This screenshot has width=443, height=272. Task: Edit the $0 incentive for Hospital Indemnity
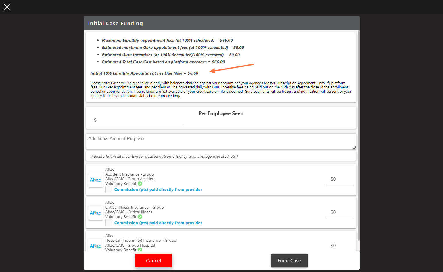pyautogui.click(x=340, y=246)
